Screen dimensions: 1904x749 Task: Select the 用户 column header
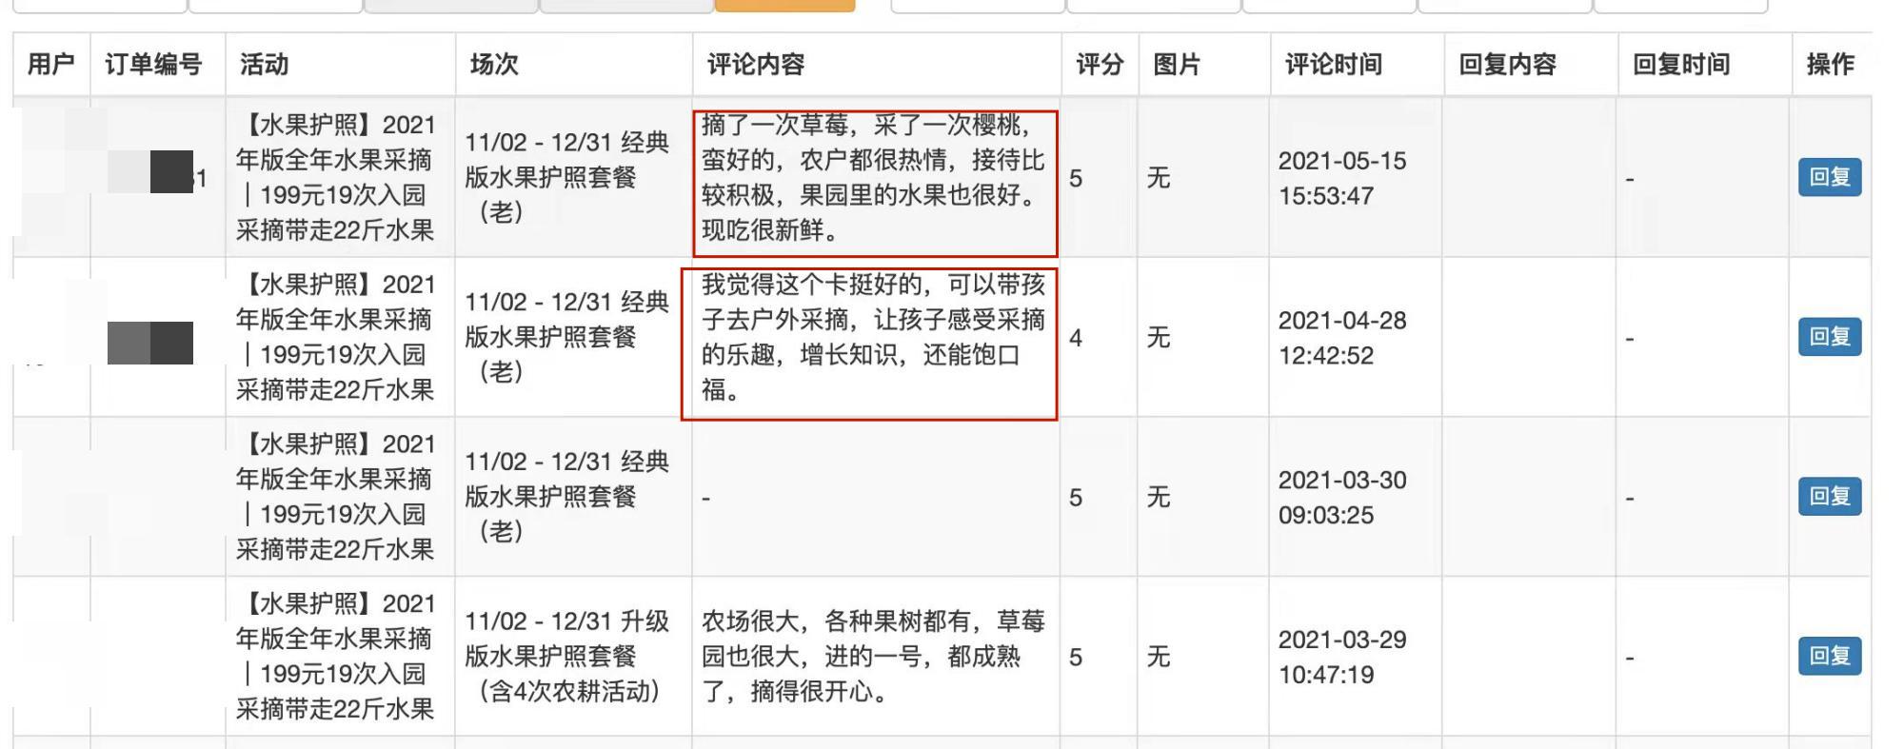(x=50, y=65)
